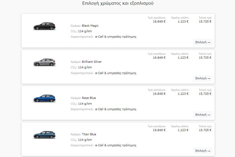Viewport: 235px width, 157px height.
Task: Click the Black Magic car thumbnail
Action: tap(44, 26)
